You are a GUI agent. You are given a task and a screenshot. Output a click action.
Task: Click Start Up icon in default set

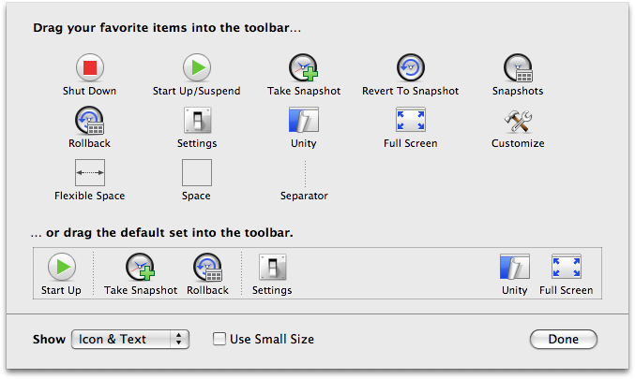point(62,267)
